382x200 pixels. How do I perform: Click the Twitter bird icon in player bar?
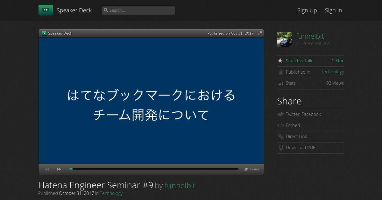pos(246,169)
